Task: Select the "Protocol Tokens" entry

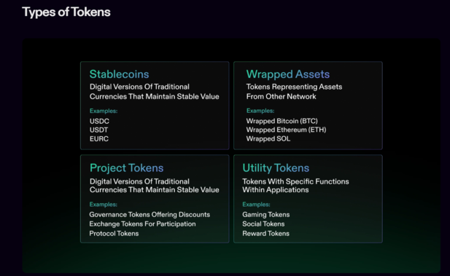Action: (x=114, y=233)
